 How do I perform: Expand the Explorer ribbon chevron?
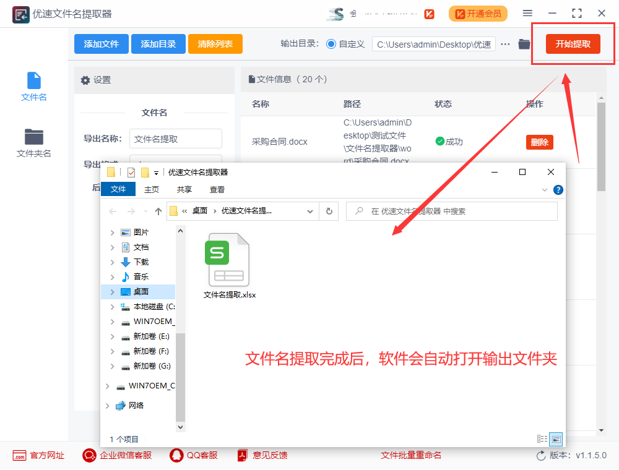click(544, 190)
